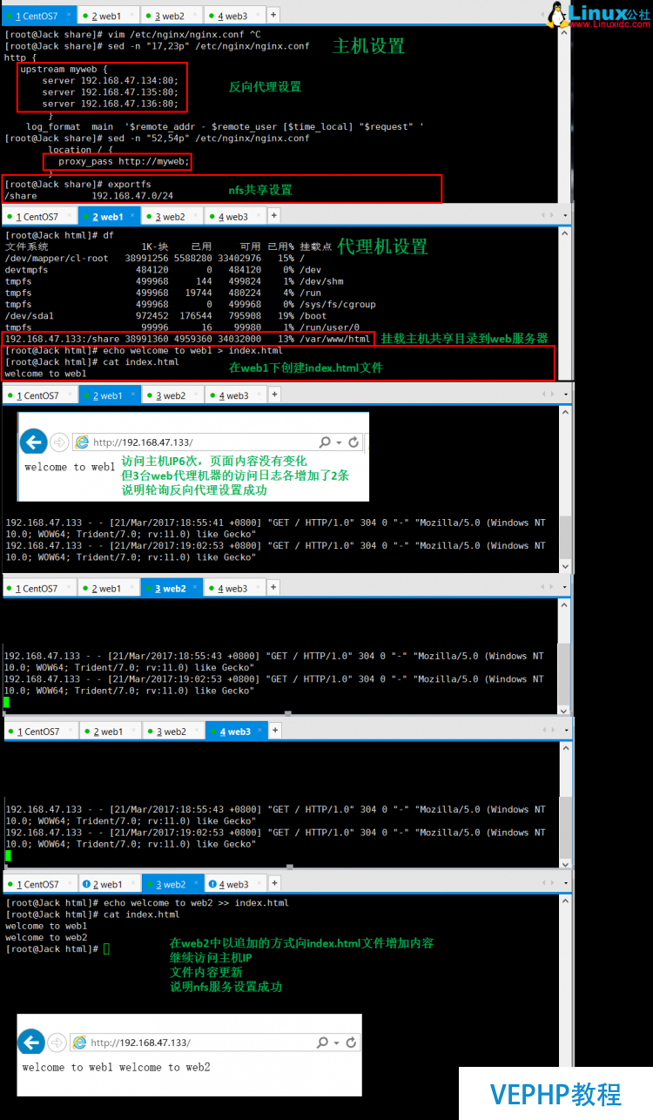Select web1 tab with blue alert icon
The width and height of the screenshot is (653, 1120).
[x=109, y=884]
